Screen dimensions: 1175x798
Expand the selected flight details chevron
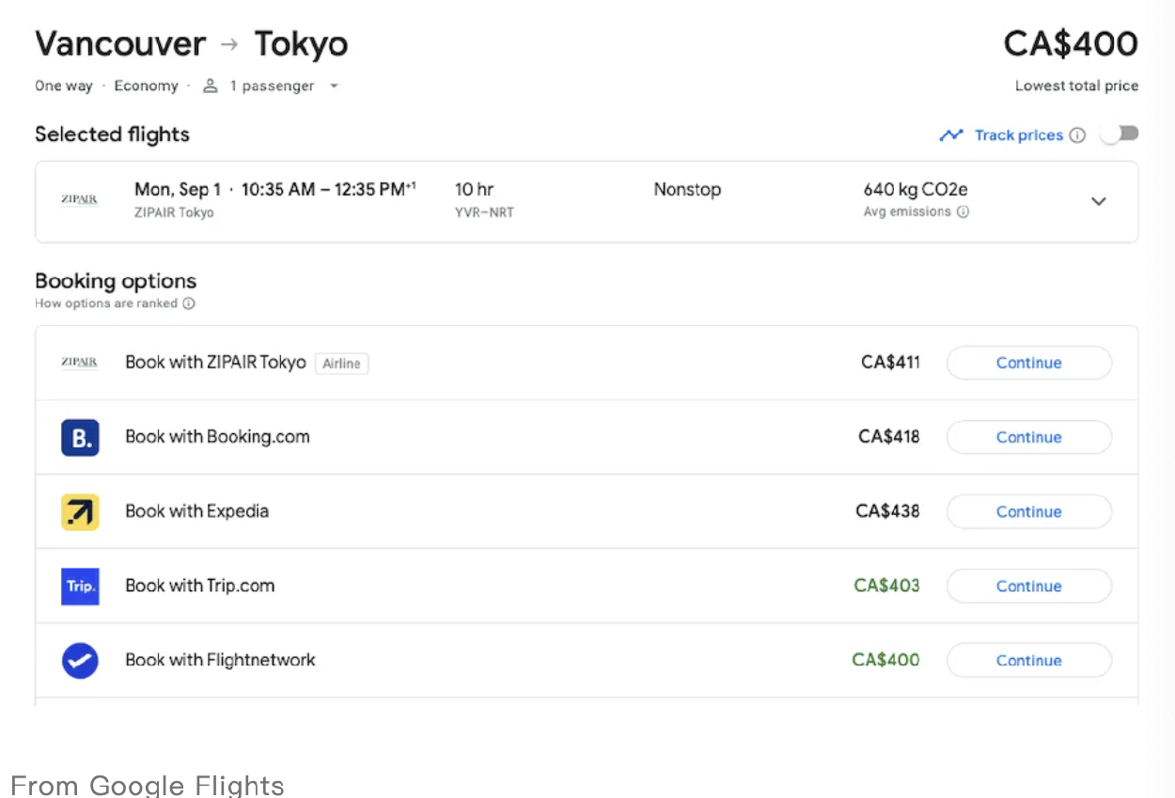pos(1098,201)
